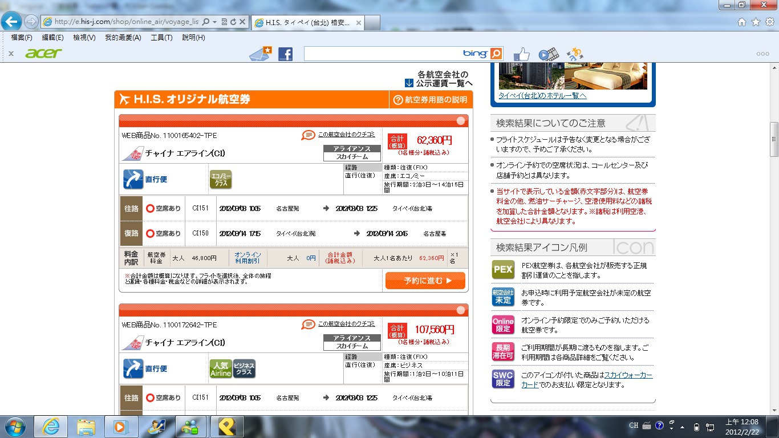Refresh the page from address bar
Screen dimensions: 779x438
pos(233,22)
